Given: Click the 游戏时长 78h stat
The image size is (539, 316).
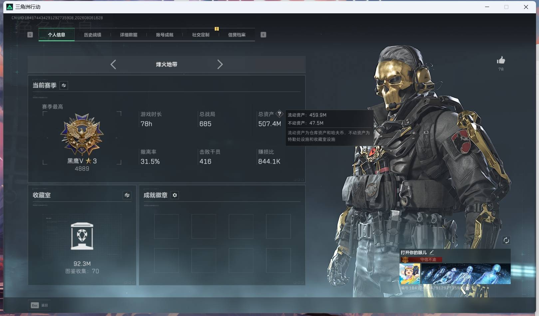Looking at the screenshot, I should coord(151,119).
